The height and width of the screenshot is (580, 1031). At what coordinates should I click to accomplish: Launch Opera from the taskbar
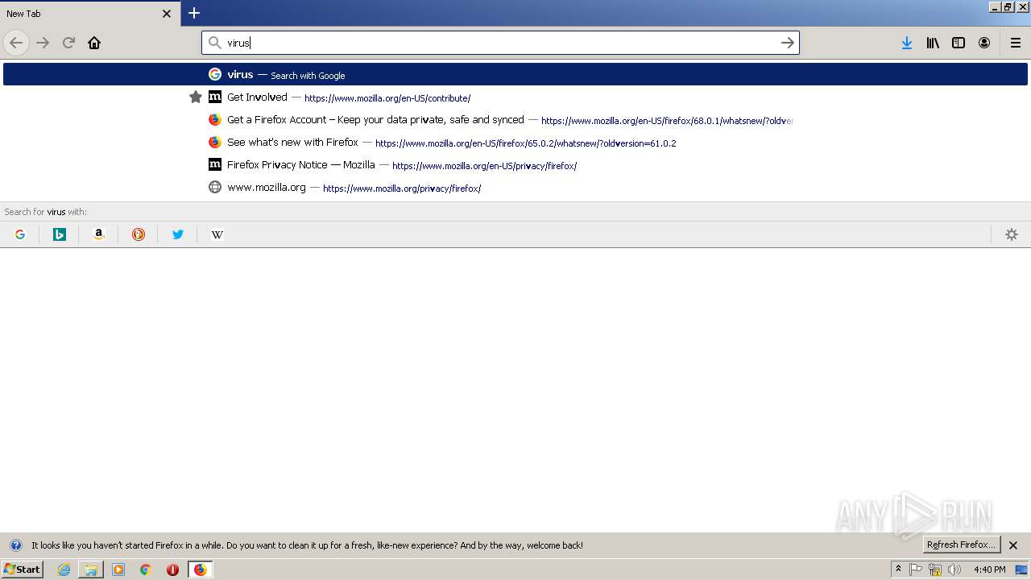[x=172, y=570]
